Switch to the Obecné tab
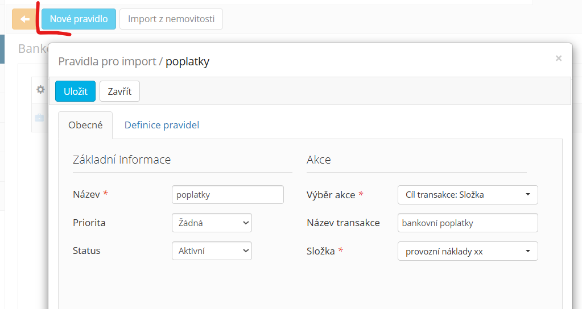582x309 pixels. (x=85, y=125)
